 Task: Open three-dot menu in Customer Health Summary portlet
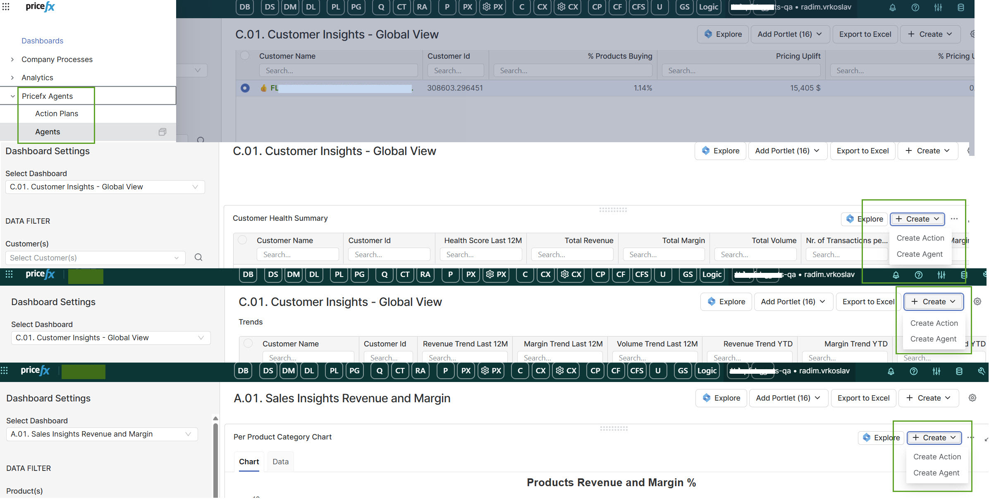coord(954,219)
